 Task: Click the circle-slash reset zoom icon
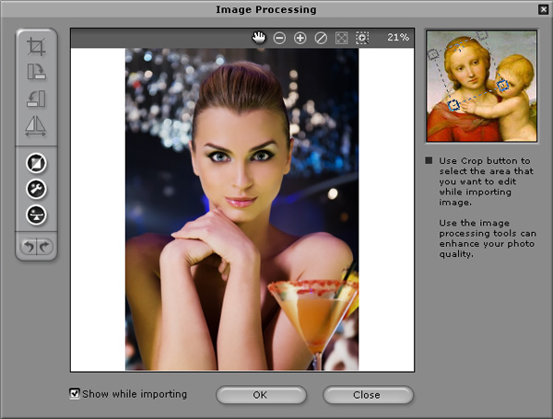(x=321, y=38)
